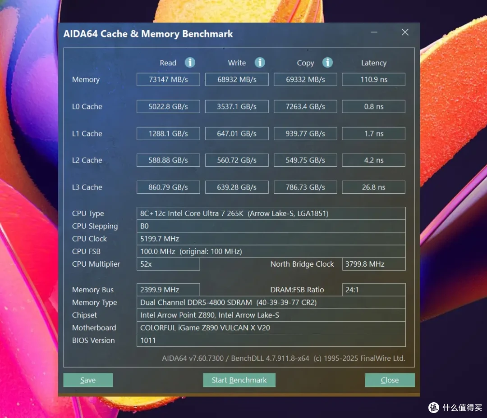Save the benchmark results
Screen dimensions: 487x418
[x=88, y=380]
